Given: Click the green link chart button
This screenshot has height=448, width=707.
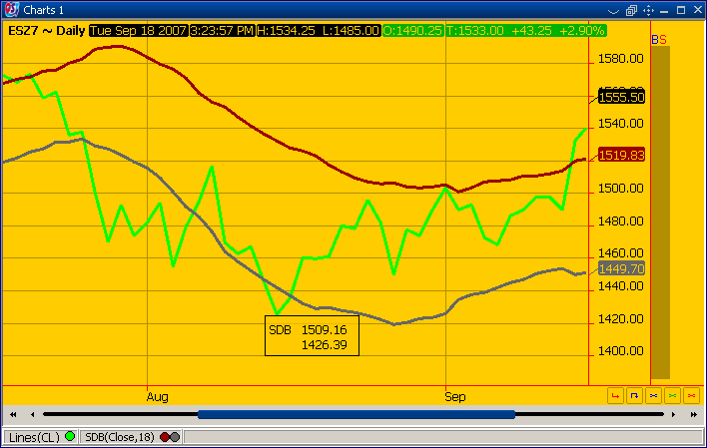Looking at the screenshot, I should pyautogui.click(x=672, y=396).
